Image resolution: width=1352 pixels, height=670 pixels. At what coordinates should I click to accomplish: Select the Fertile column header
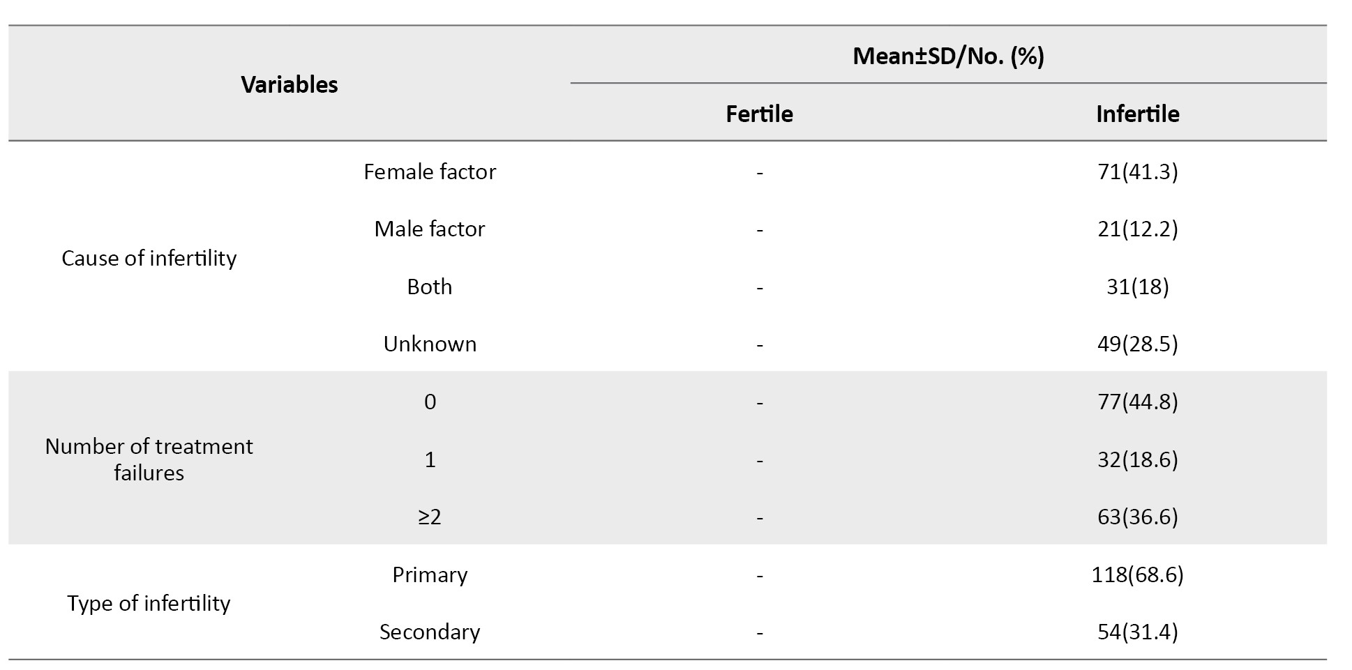[x=759, y=114]
